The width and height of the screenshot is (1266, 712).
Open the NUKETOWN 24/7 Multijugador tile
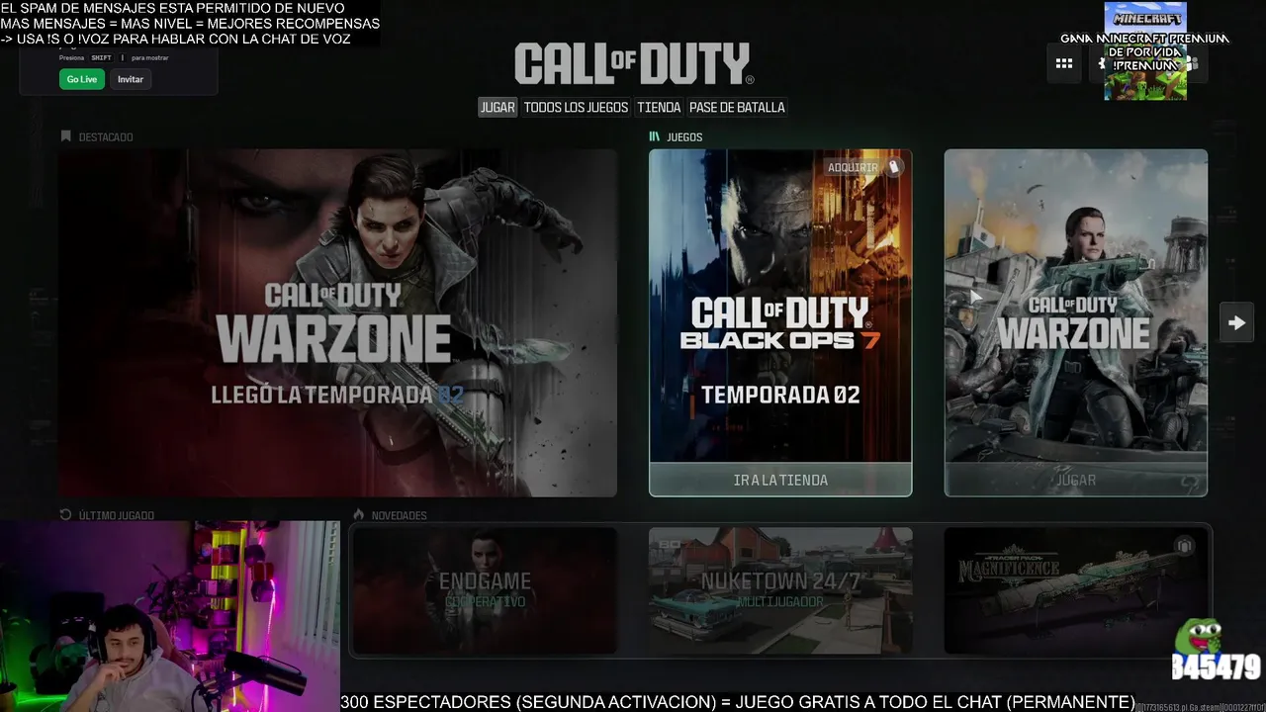pyautogui.click(x=780, y=590)
